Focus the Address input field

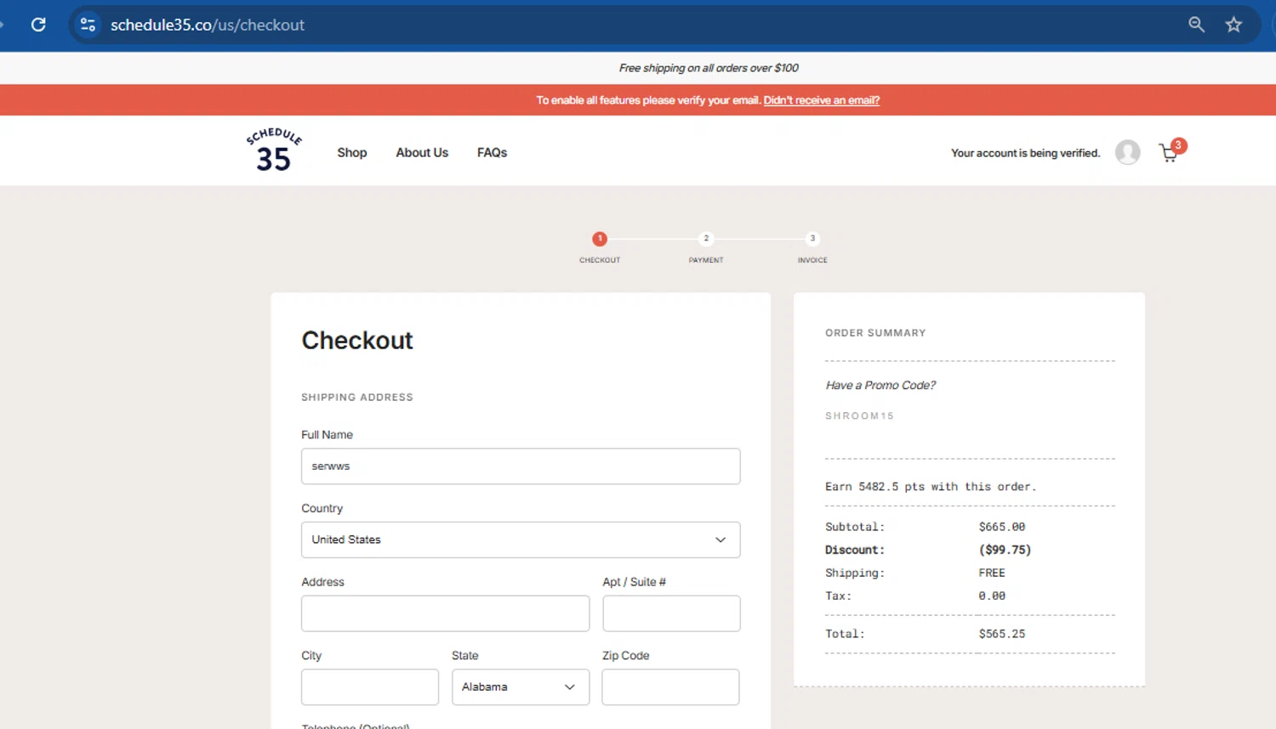445,613
